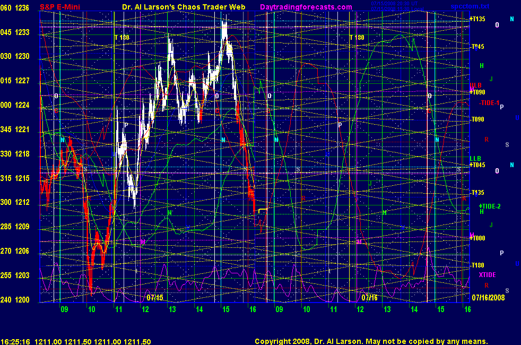Viewport: 521px width, 345px height.
Task: Click the green "+TIDE-2" legend label
Action: point(490,206)
